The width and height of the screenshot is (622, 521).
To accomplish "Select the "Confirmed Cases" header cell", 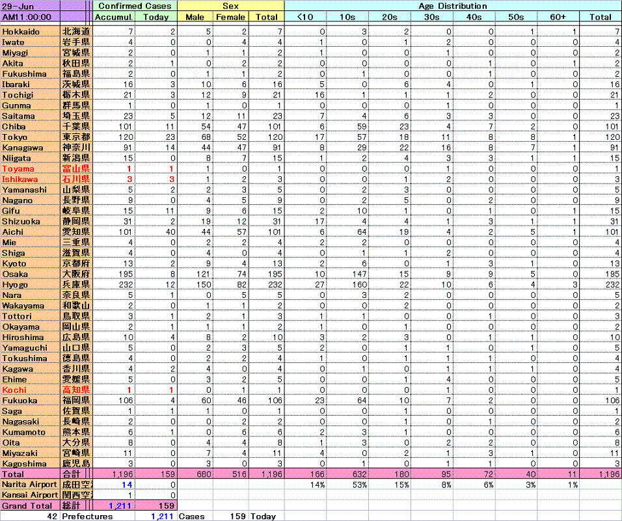I will tap(135, 6).
